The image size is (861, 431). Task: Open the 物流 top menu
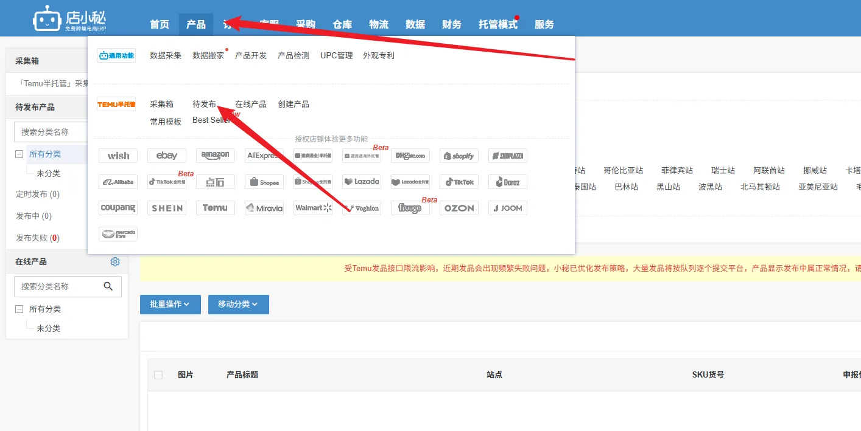point(379,24)
